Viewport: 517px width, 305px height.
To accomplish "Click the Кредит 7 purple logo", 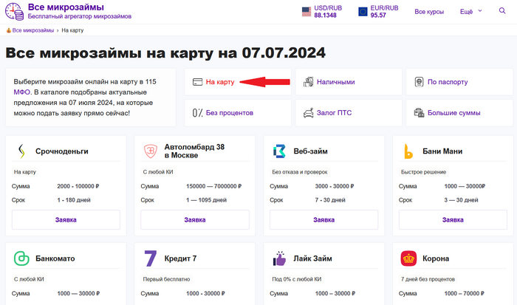I will coord(151,258).
